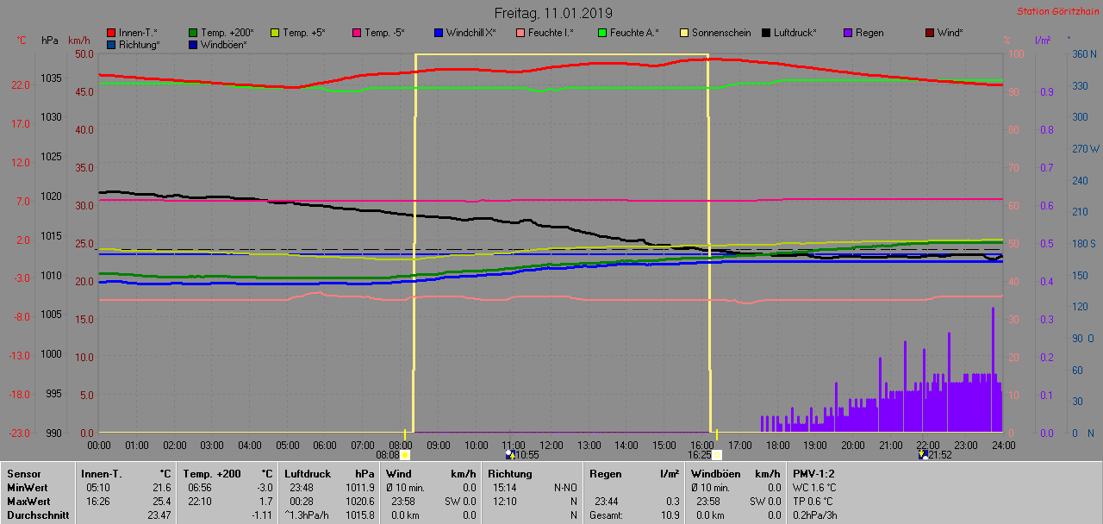Click the moon icon at 21:52
This screenshot has width=1103, height=524.
pos(923,454)
